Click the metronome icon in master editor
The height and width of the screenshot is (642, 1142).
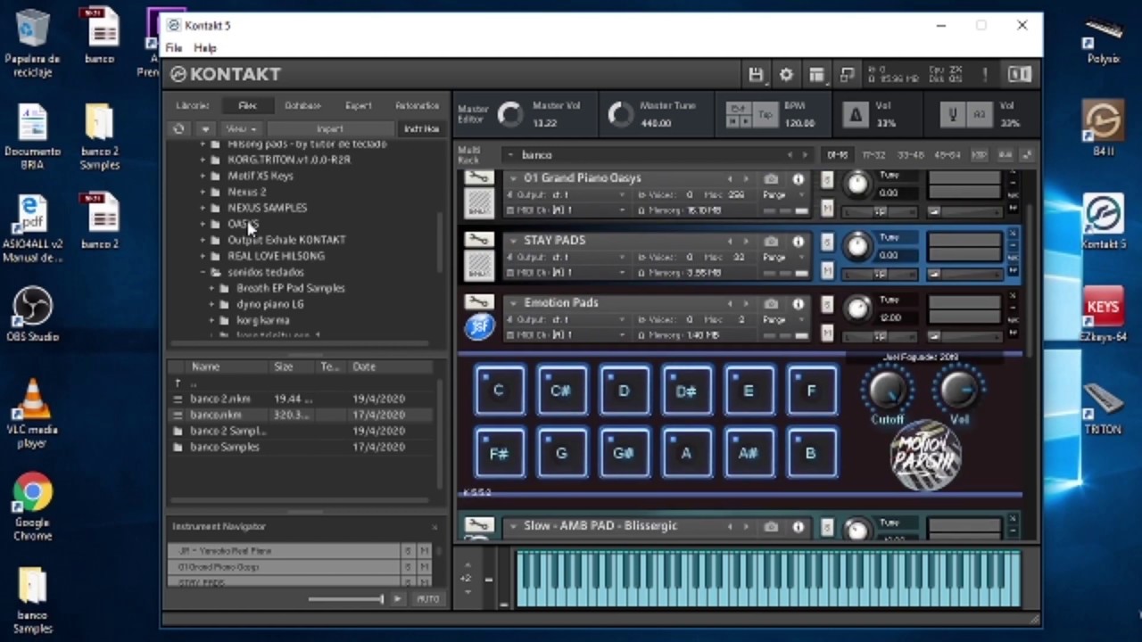tap(856, 114)
